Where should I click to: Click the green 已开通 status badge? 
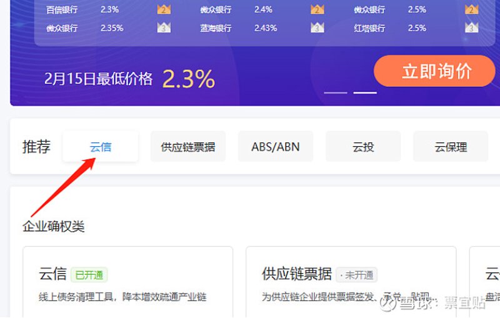tap(89, 275)
